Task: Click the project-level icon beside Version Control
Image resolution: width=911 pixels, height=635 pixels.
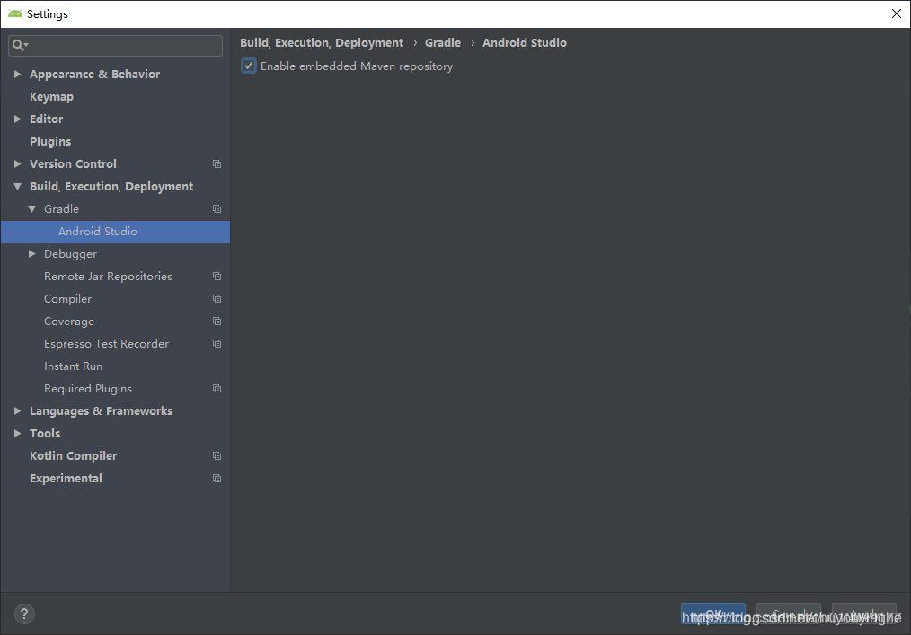Action: (x=217, y=164)
